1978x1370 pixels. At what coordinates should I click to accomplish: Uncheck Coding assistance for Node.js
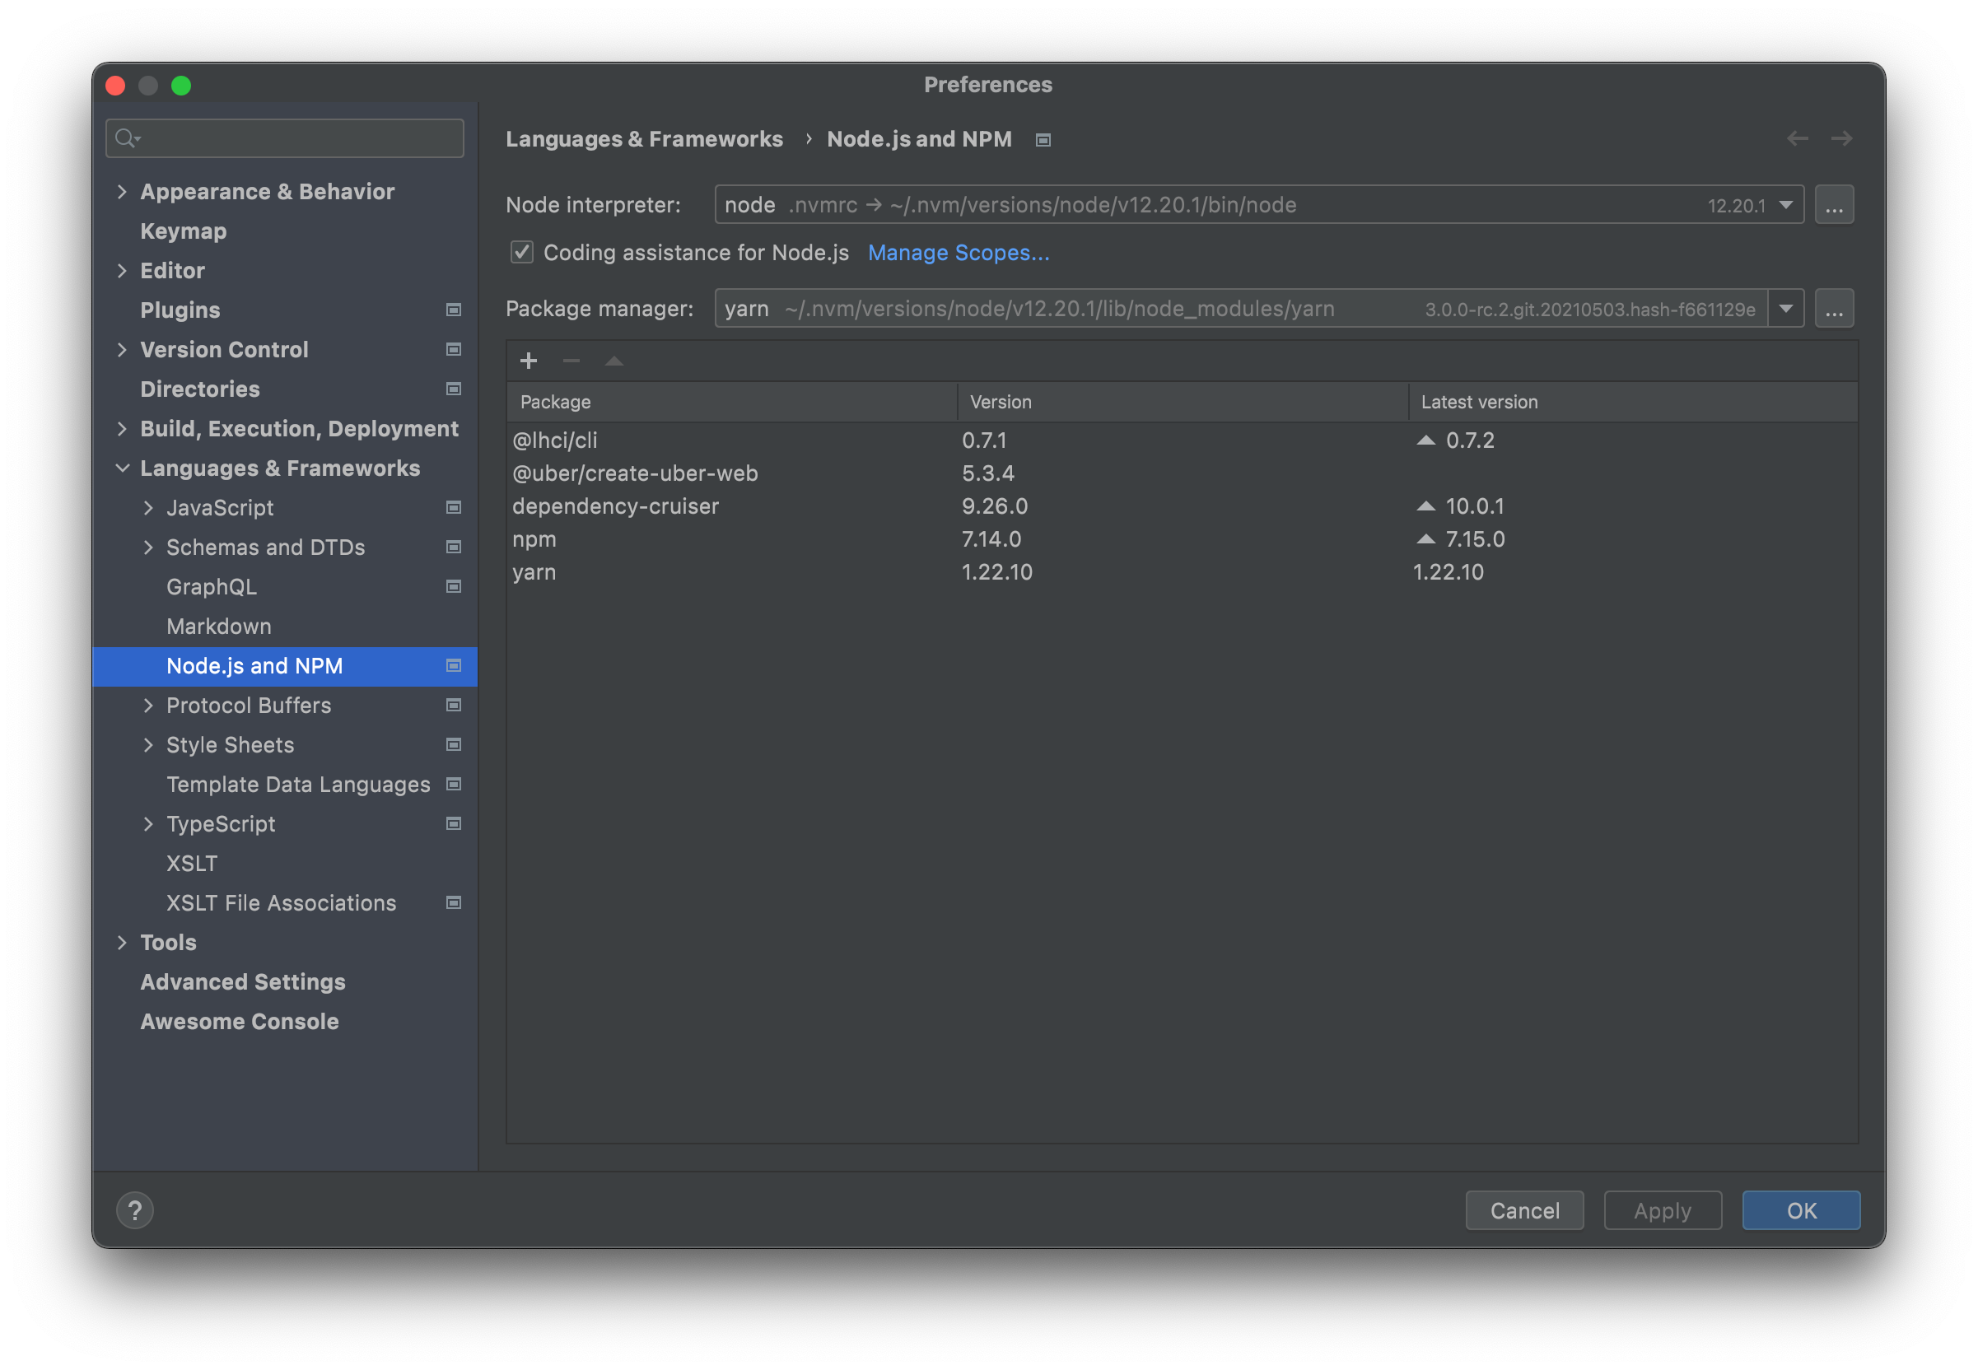(521, 251)
